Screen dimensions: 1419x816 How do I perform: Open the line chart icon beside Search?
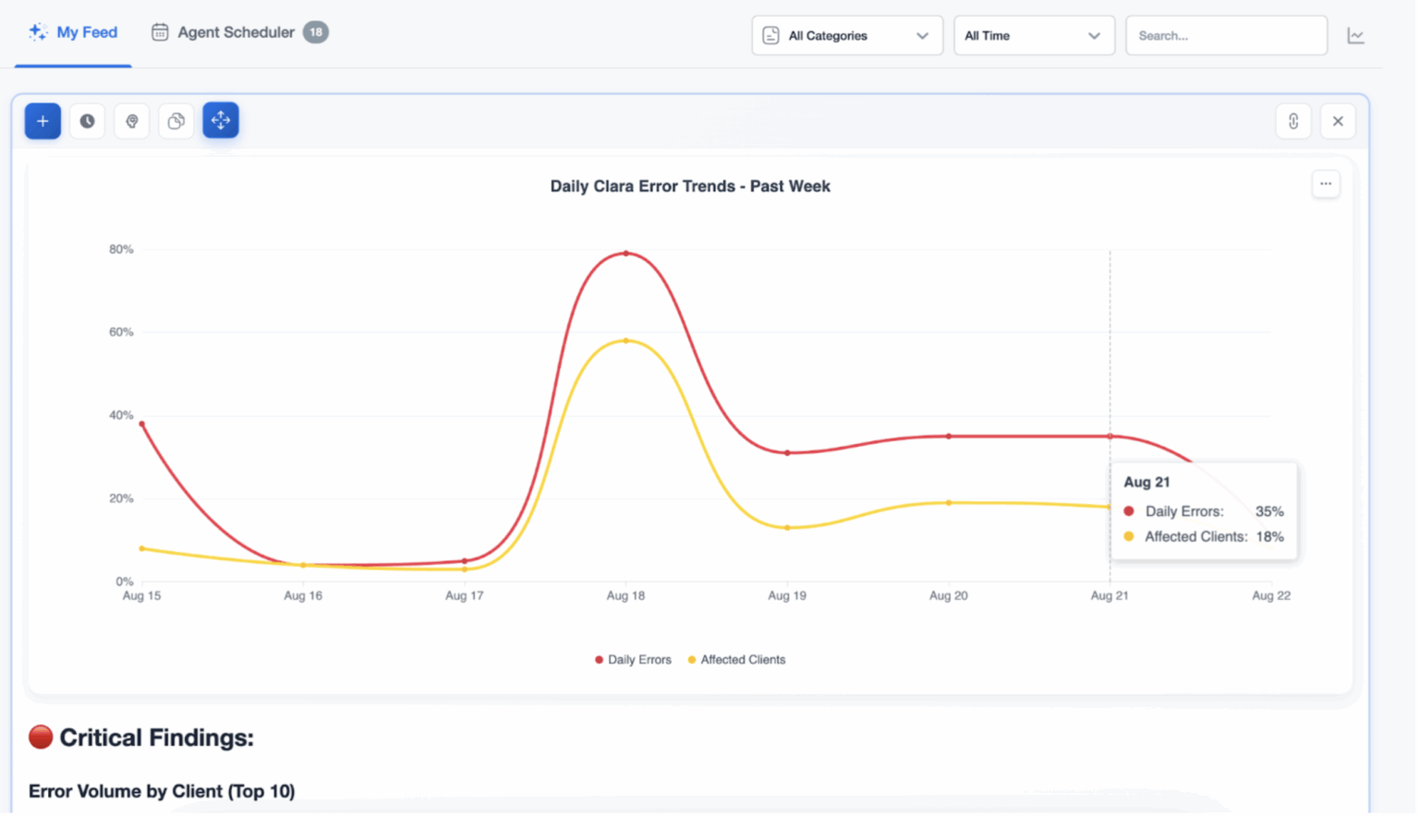coord(1356,35)
